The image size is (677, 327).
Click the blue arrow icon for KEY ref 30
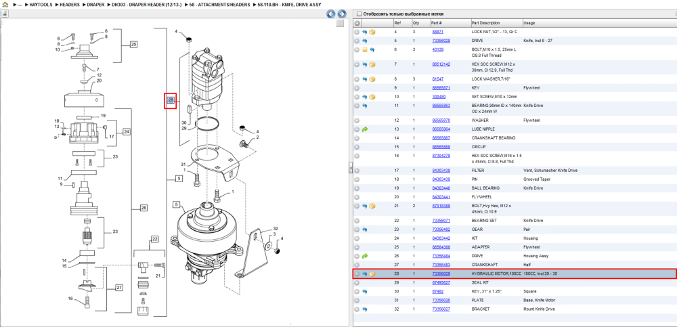point(364,292)
